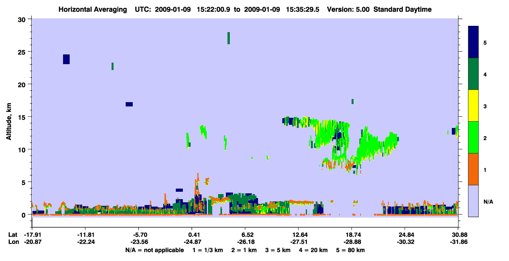This screenshot has width=509, height=261.
Task: Click the longitude value -27.51
Action: pos(298,242)
